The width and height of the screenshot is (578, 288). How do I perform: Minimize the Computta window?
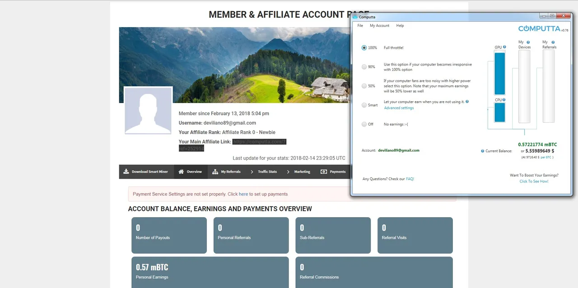[x=545, y=16]
